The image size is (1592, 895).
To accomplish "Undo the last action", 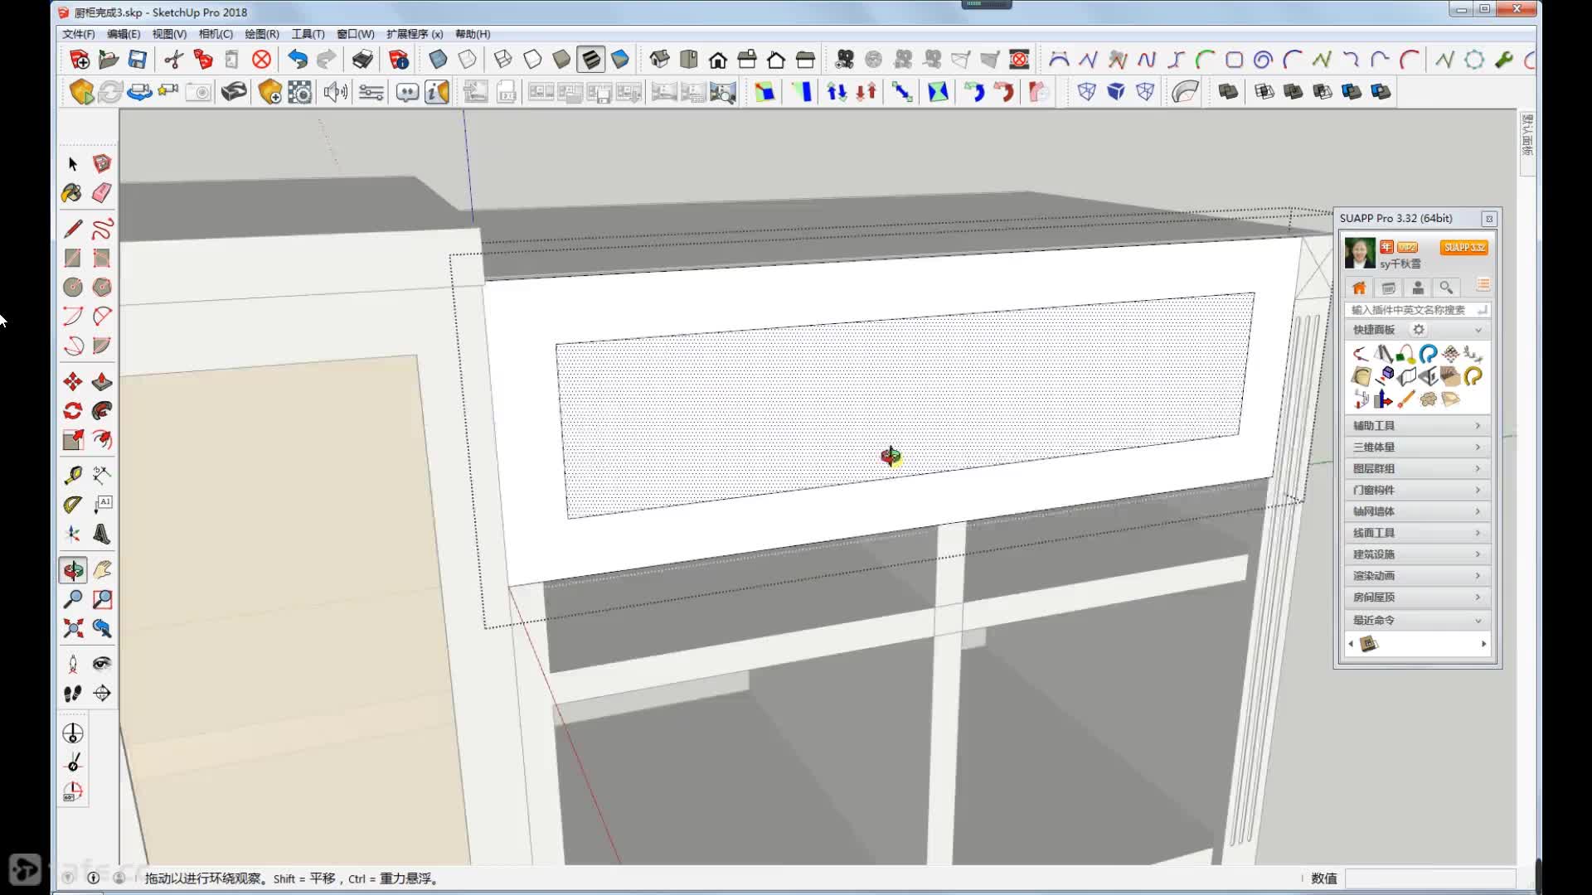I will click(x=298, y=60).
